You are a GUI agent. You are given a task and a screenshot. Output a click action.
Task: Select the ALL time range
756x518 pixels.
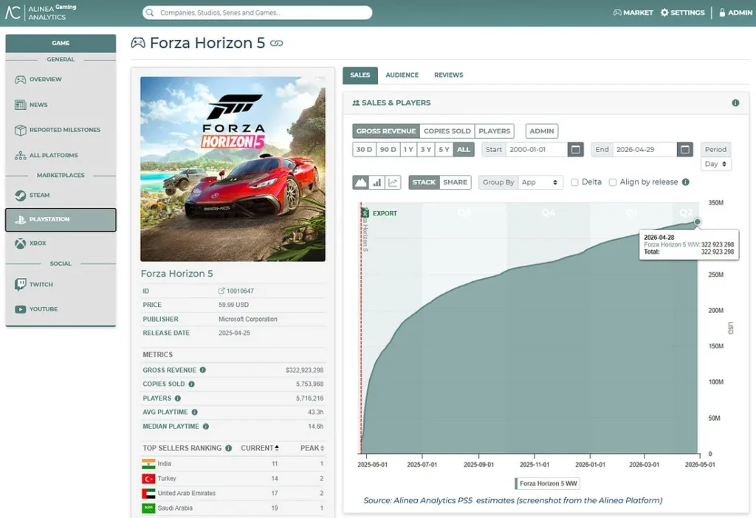pyautogui.click(x=464, y=149)
